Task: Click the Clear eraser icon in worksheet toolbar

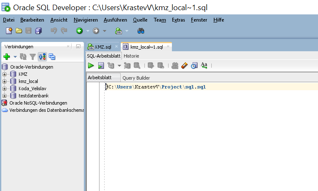Action: tap(184, 65)
